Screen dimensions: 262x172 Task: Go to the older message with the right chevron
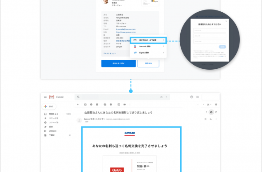point(203,105)
